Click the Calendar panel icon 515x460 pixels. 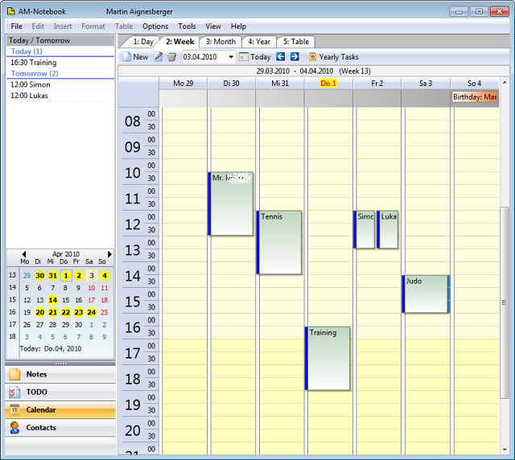[14, 410]
